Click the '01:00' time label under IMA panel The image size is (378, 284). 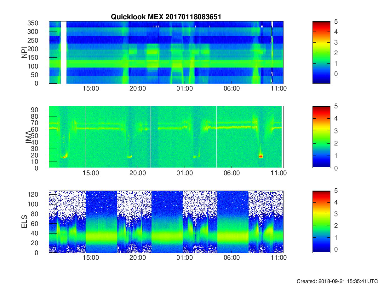pyautogui.click(x=185, y=173)
